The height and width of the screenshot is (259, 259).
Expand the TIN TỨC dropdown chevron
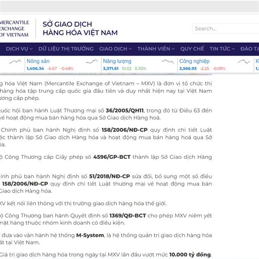(x=233, y=49)
